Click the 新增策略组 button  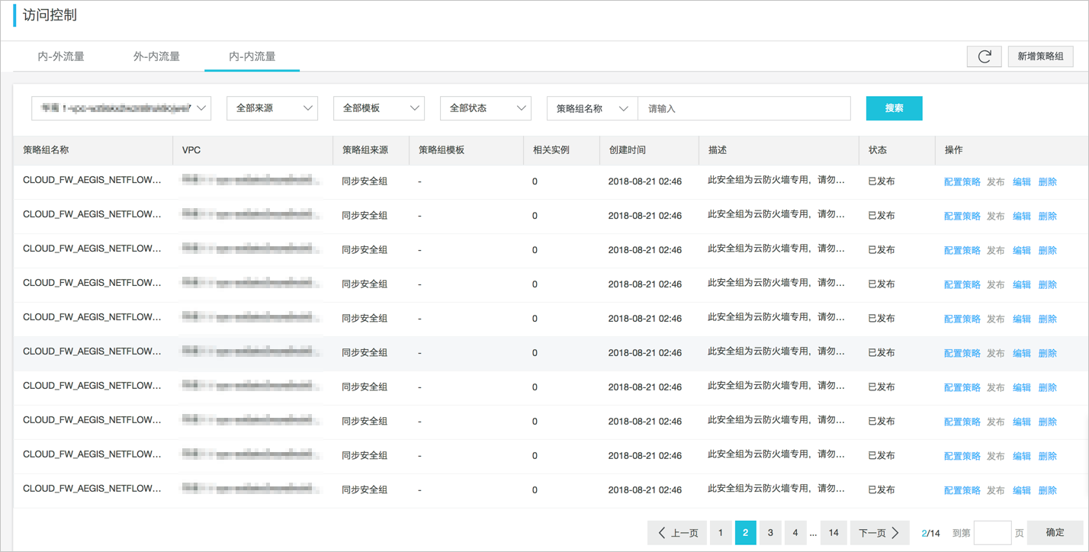pyautogui.click(x=1041, y=56)
